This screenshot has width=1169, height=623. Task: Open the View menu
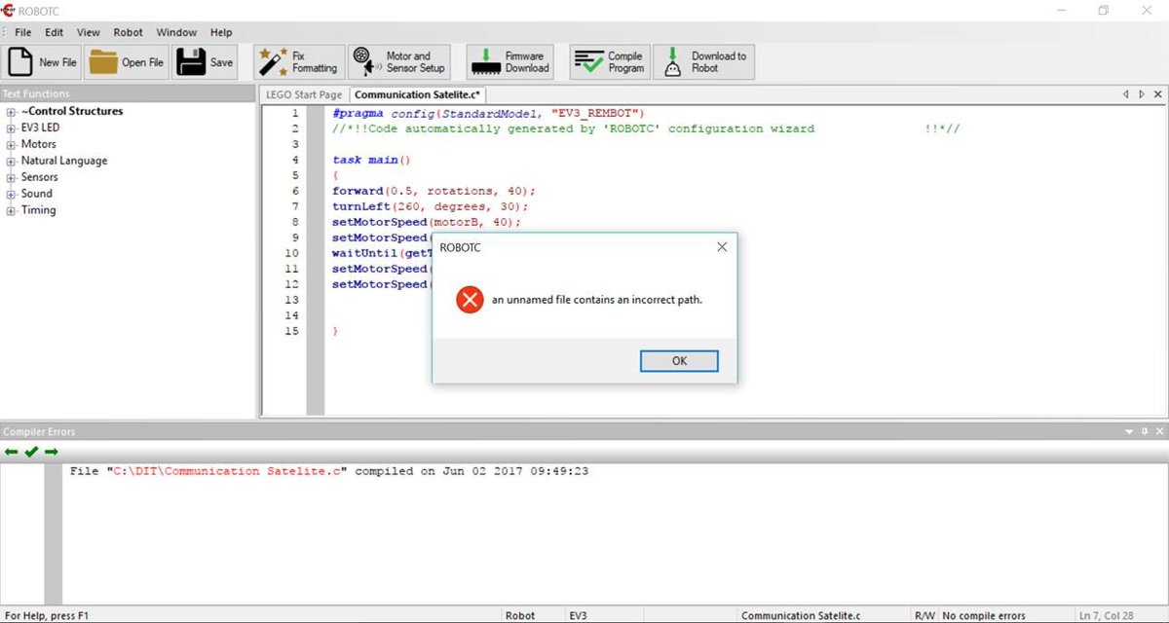(89, 32)
